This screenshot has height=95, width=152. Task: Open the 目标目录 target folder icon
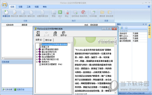point(109,13)
